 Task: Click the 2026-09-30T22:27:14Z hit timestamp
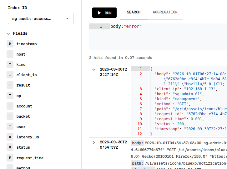tap(113, 72)
